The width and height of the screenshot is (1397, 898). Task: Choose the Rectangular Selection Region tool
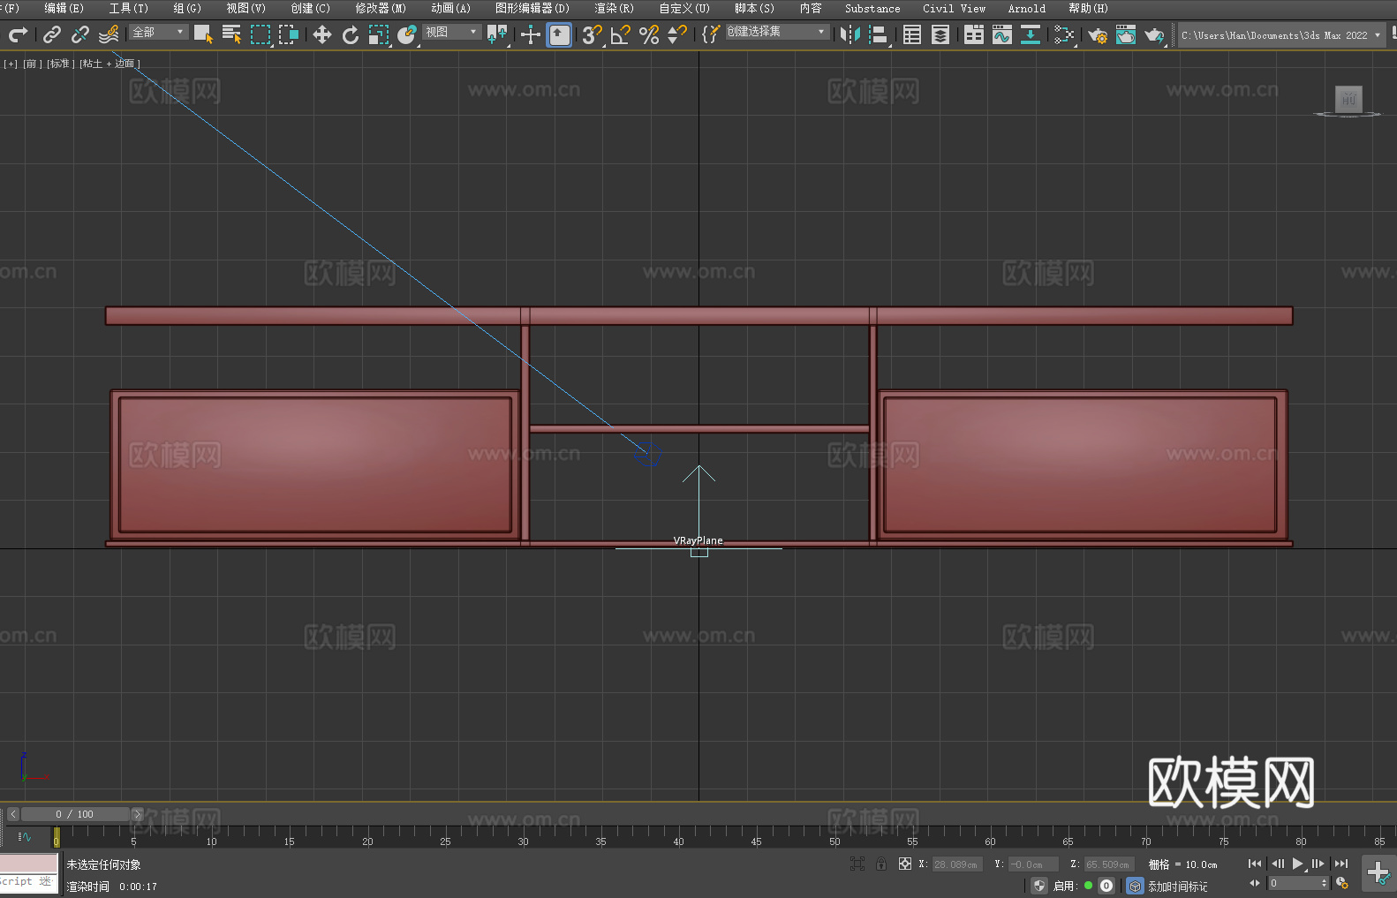point(261,34)
